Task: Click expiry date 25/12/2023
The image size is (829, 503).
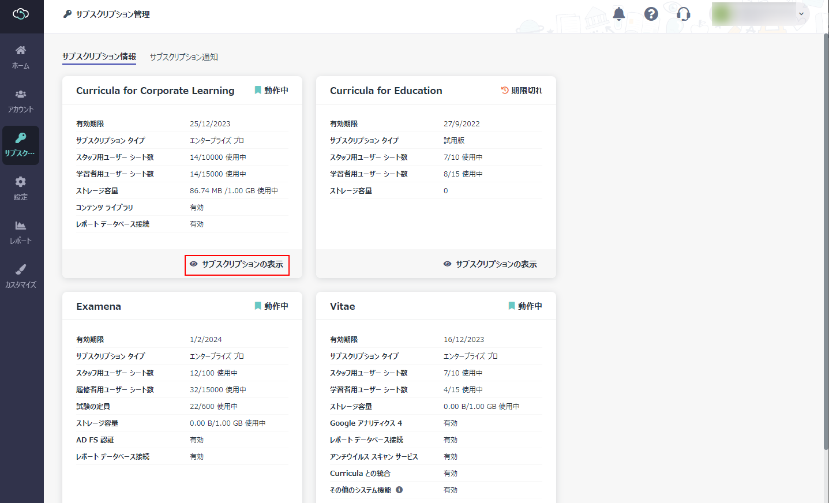Action: coord(210,123)
